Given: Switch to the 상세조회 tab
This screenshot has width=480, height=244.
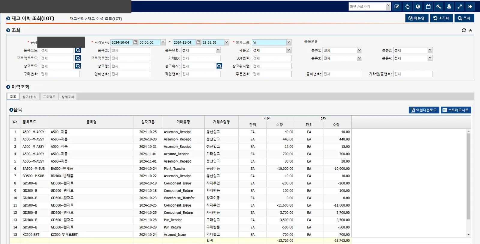Looking at the screenshot, I should pos(68,97).
